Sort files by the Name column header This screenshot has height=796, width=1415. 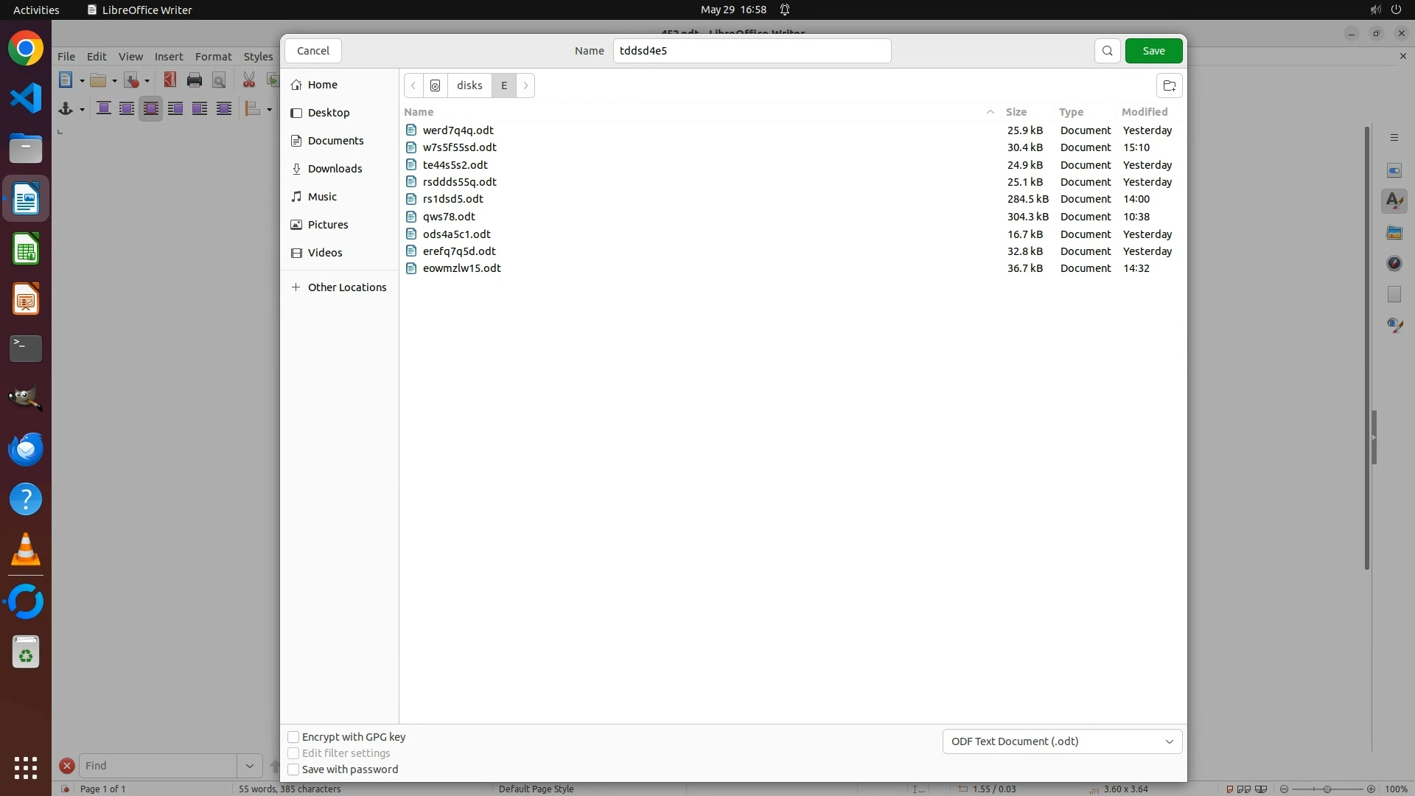(x=419, y=112)
